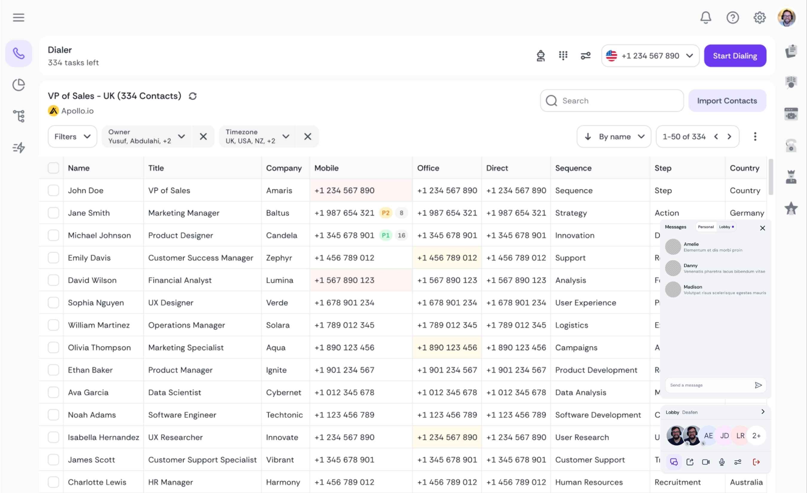Open the caller number +1 234 567 890 dropdown
Viewport: 807px width, 493px height.
[x=650, y=56]
